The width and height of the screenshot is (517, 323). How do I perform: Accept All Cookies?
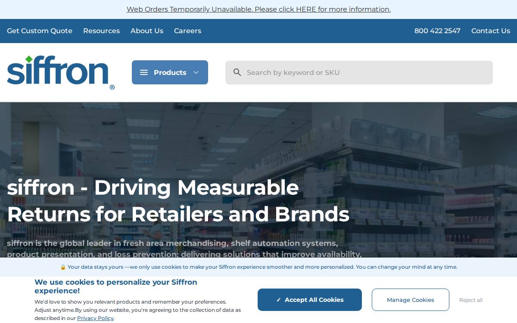pos(310,300)
